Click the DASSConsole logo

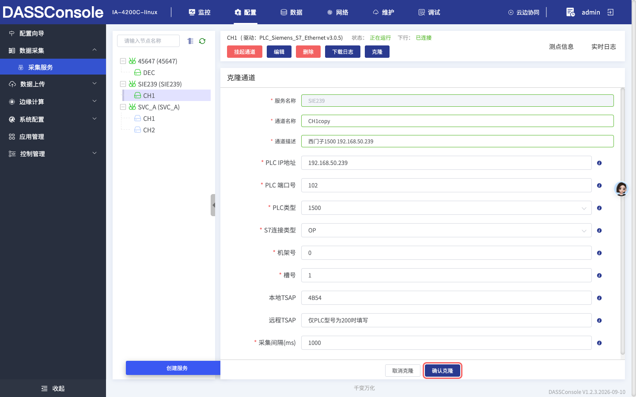coord(53,12)
